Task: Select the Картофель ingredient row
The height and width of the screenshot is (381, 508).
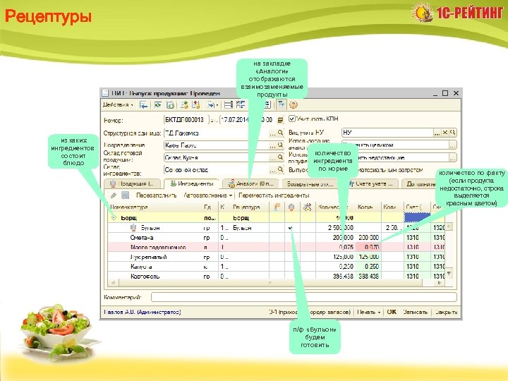Action: pos(276,276)
